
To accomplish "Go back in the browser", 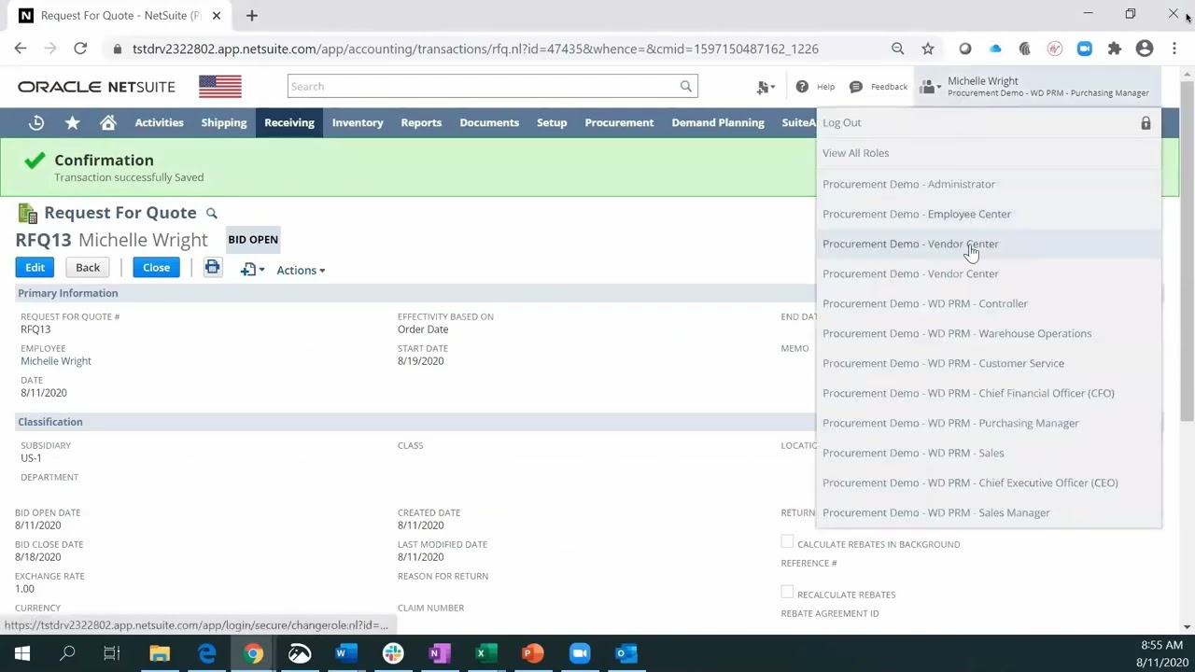I will point(21,49).
